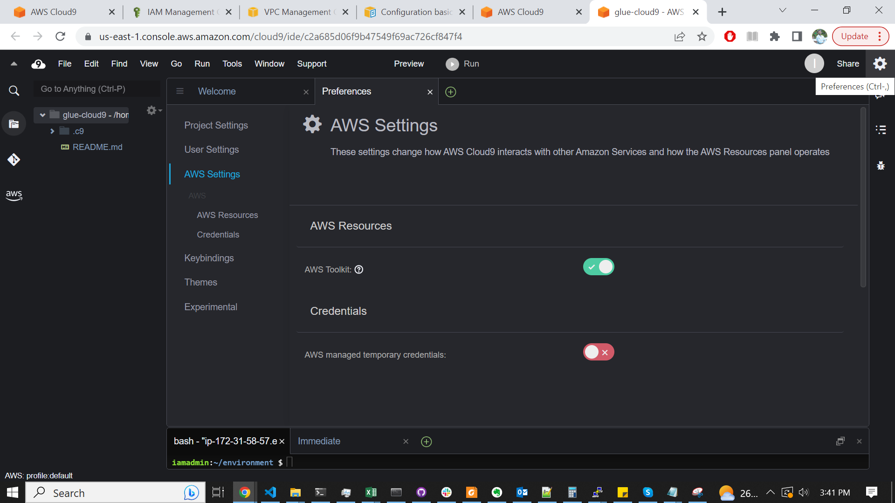Switch to VPC Management browser tab

(x=297, y=12)
